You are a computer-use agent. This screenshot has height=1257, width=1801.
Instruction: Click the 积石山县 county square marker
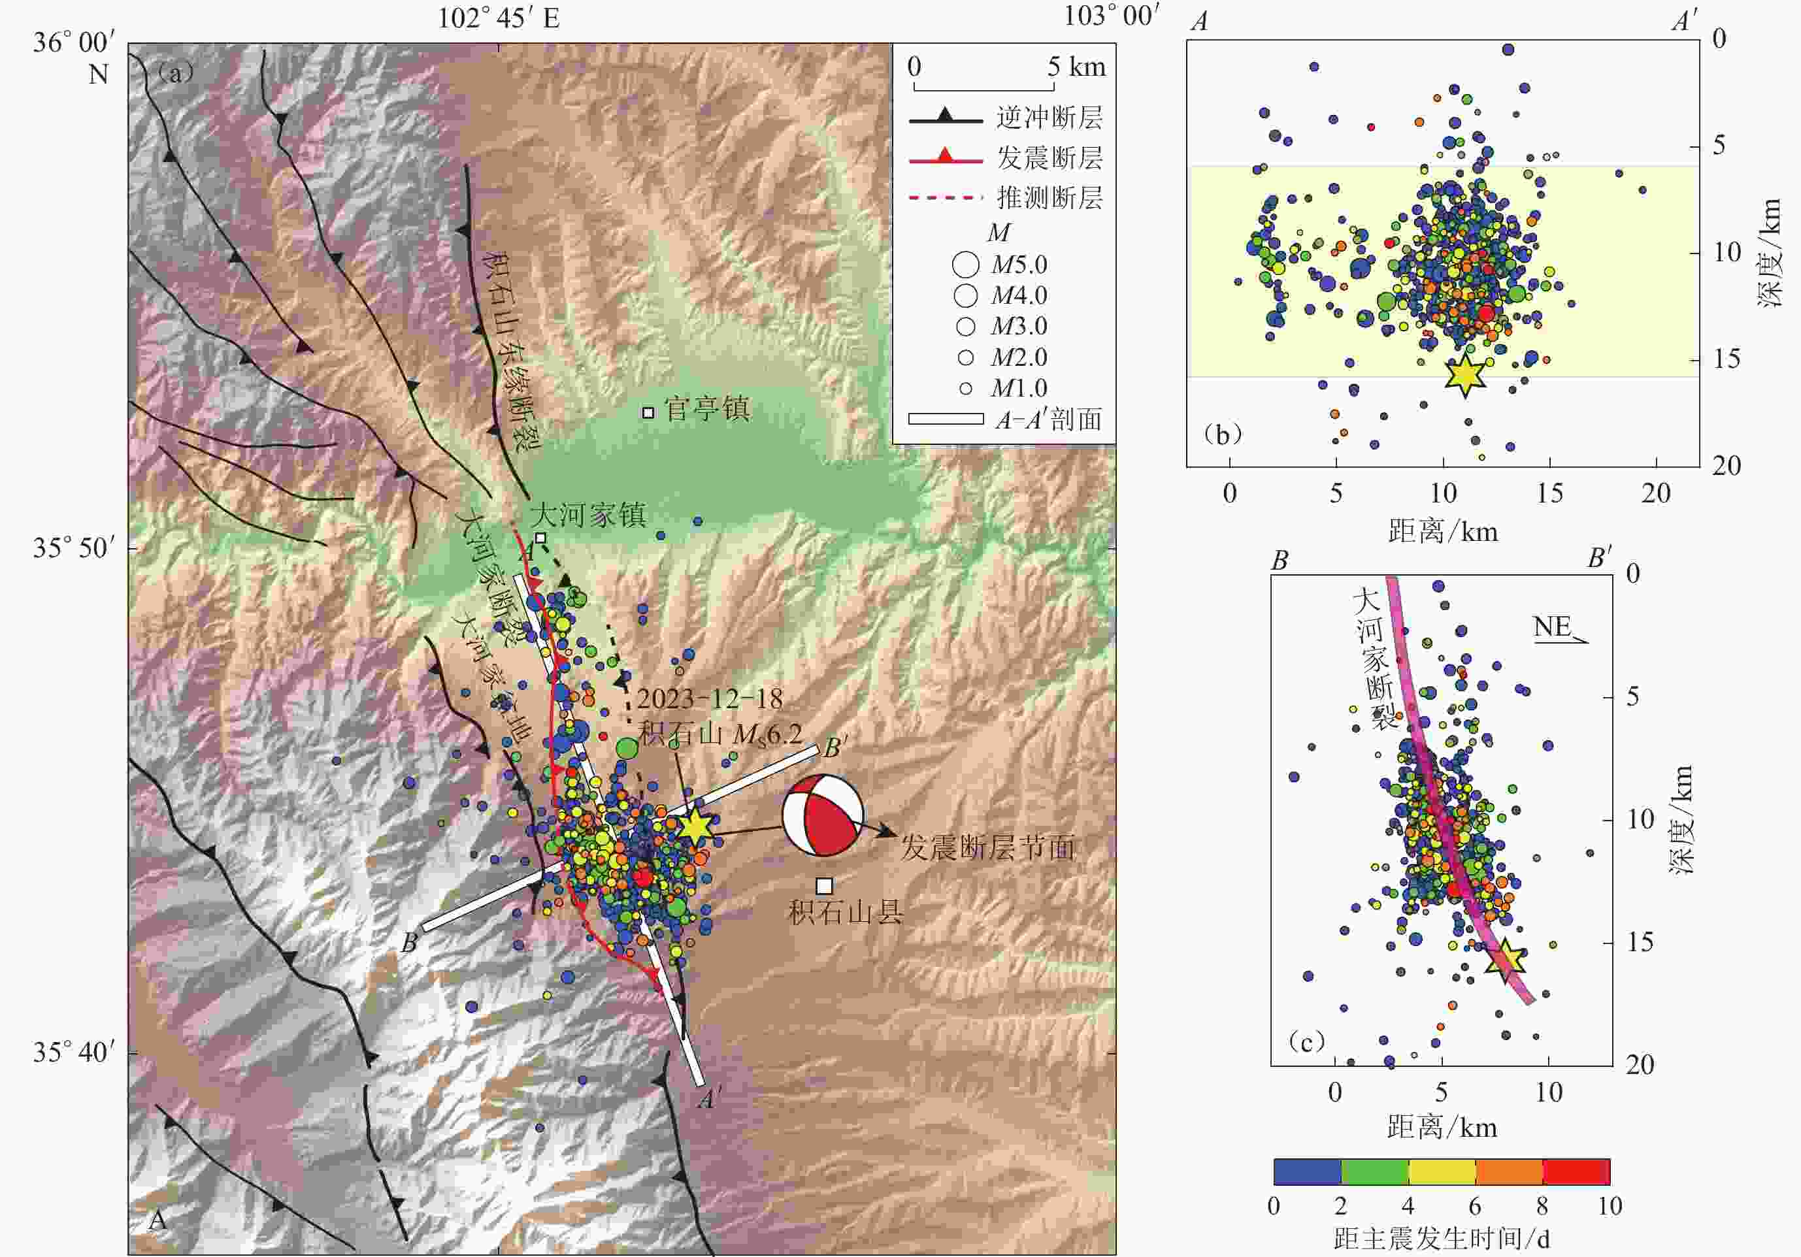coord(823,885)
